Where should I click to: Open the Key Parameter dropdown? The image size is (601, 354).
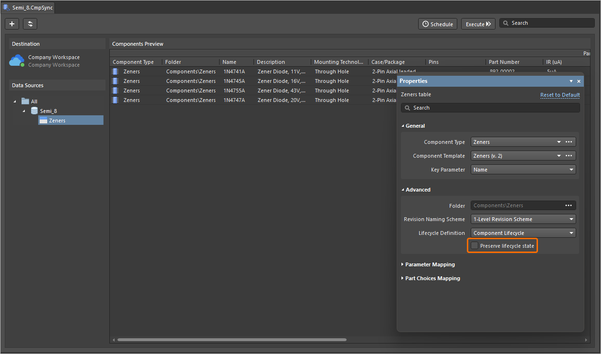coord(523,170)
